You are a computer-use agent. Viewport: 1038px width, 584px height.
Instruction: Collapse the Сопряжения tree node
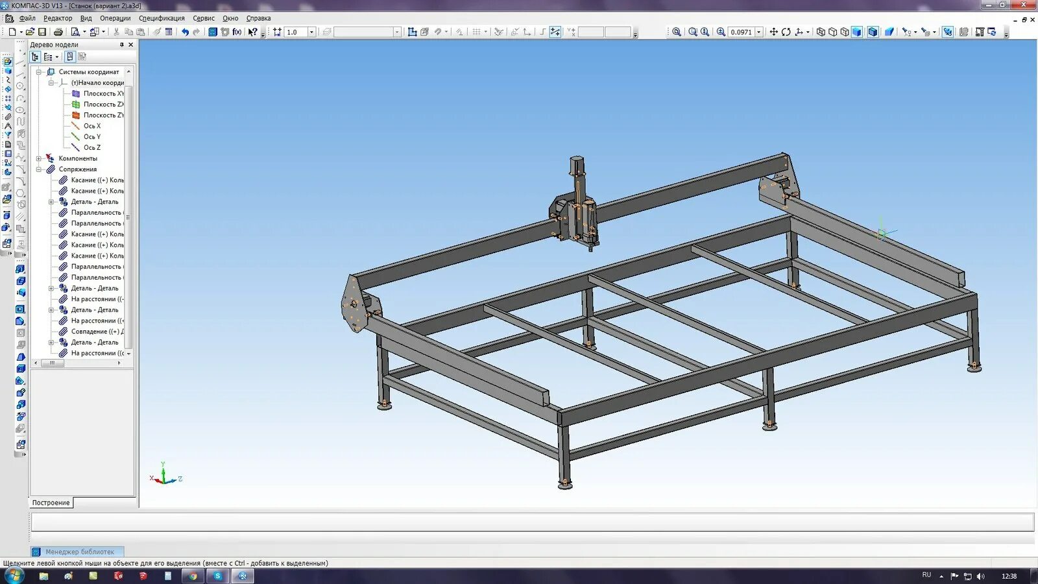click(x=39, y=169)
